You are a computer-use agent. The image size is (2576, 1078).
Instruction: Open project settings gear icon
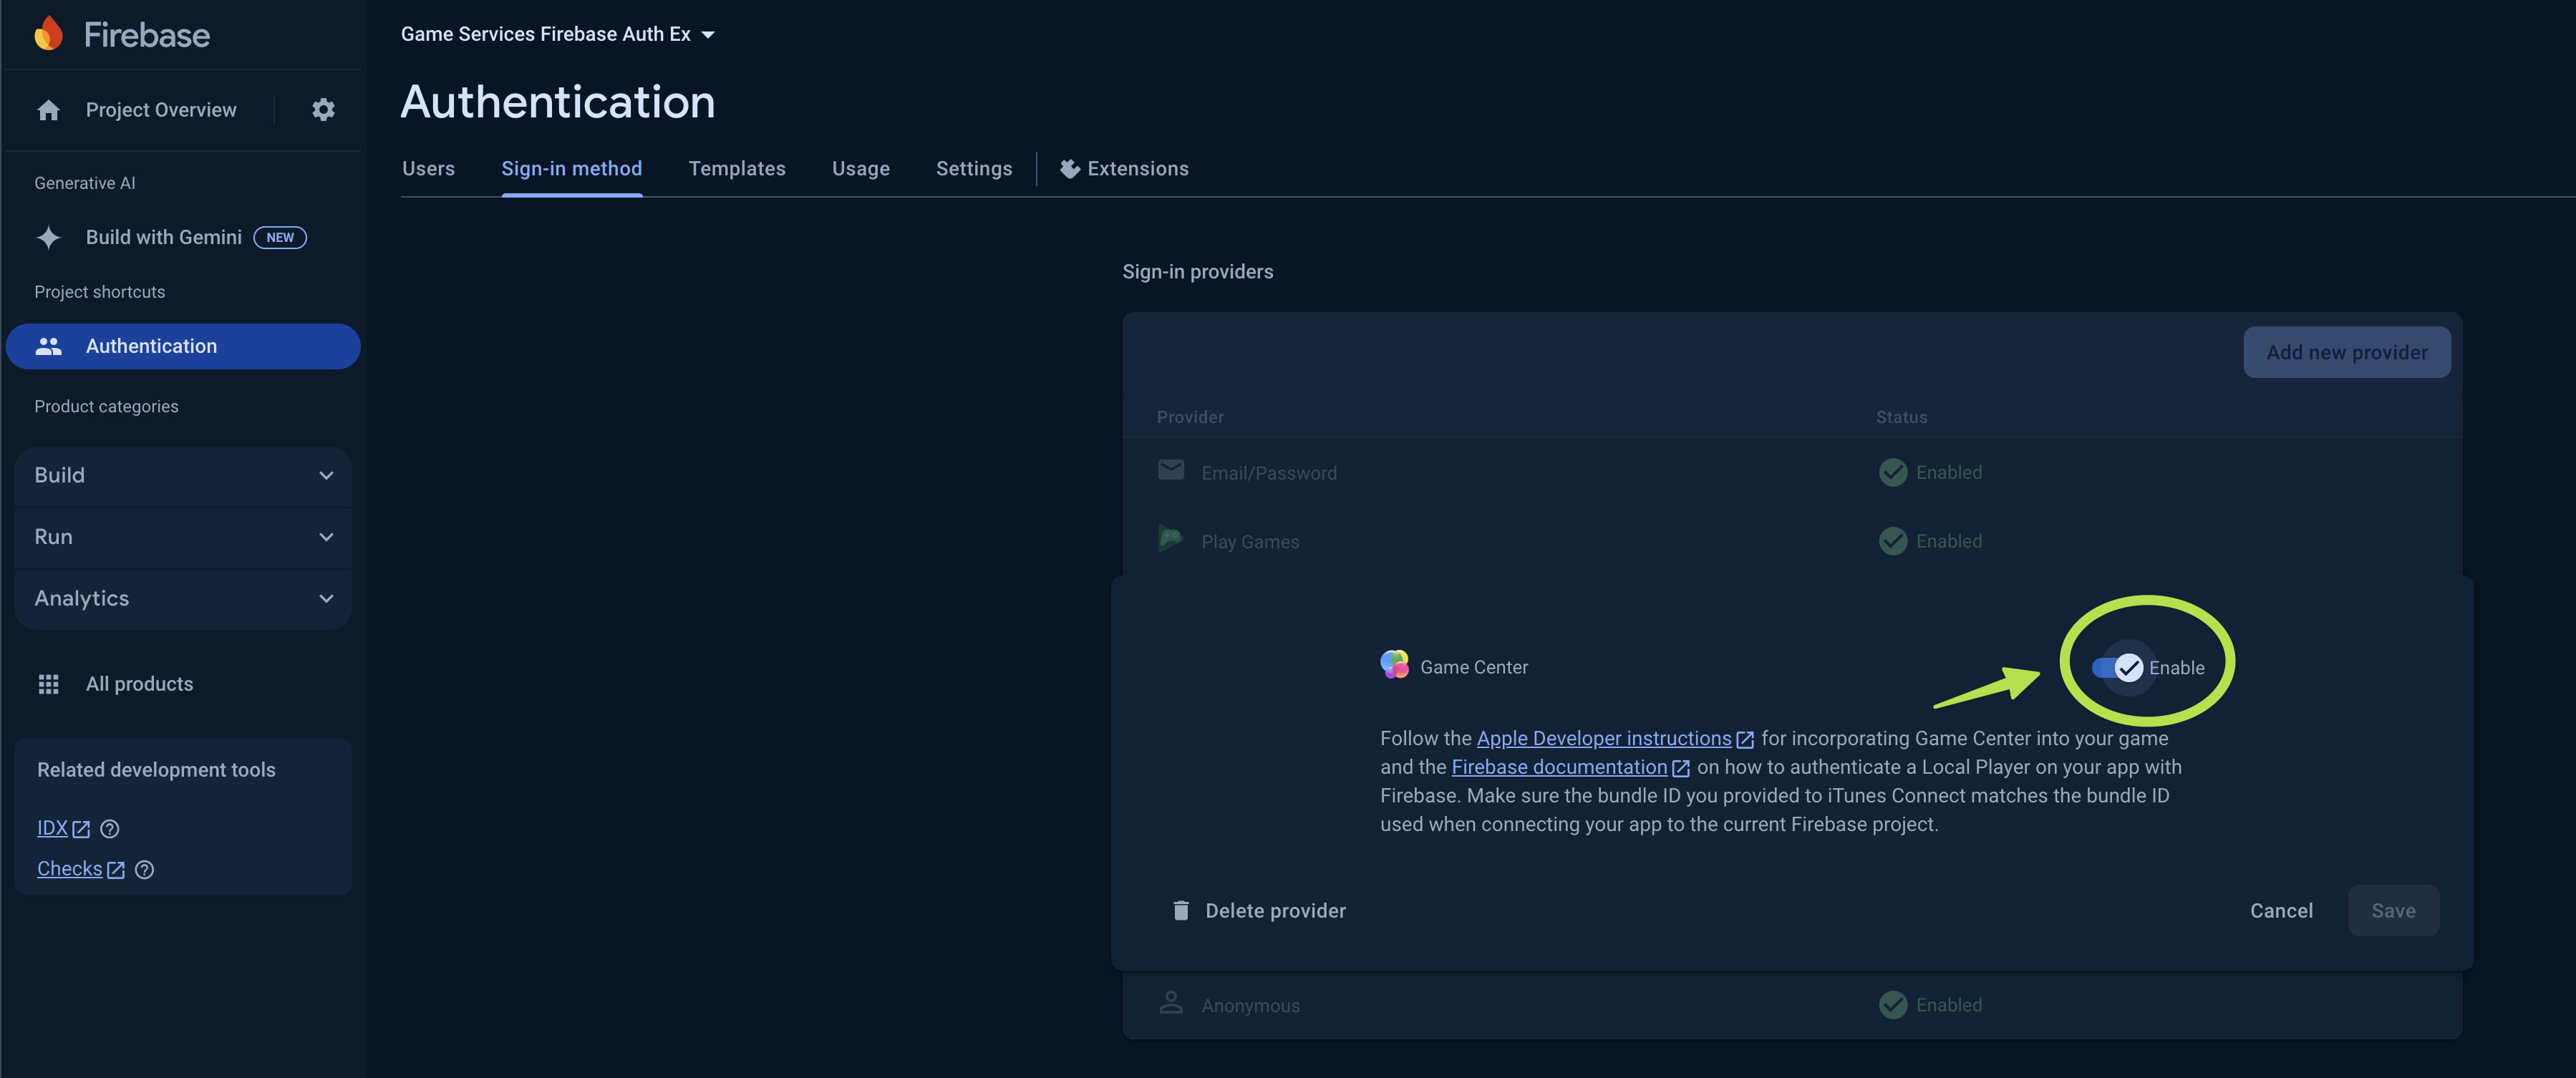pyautogui.click(x=322, y=110)
